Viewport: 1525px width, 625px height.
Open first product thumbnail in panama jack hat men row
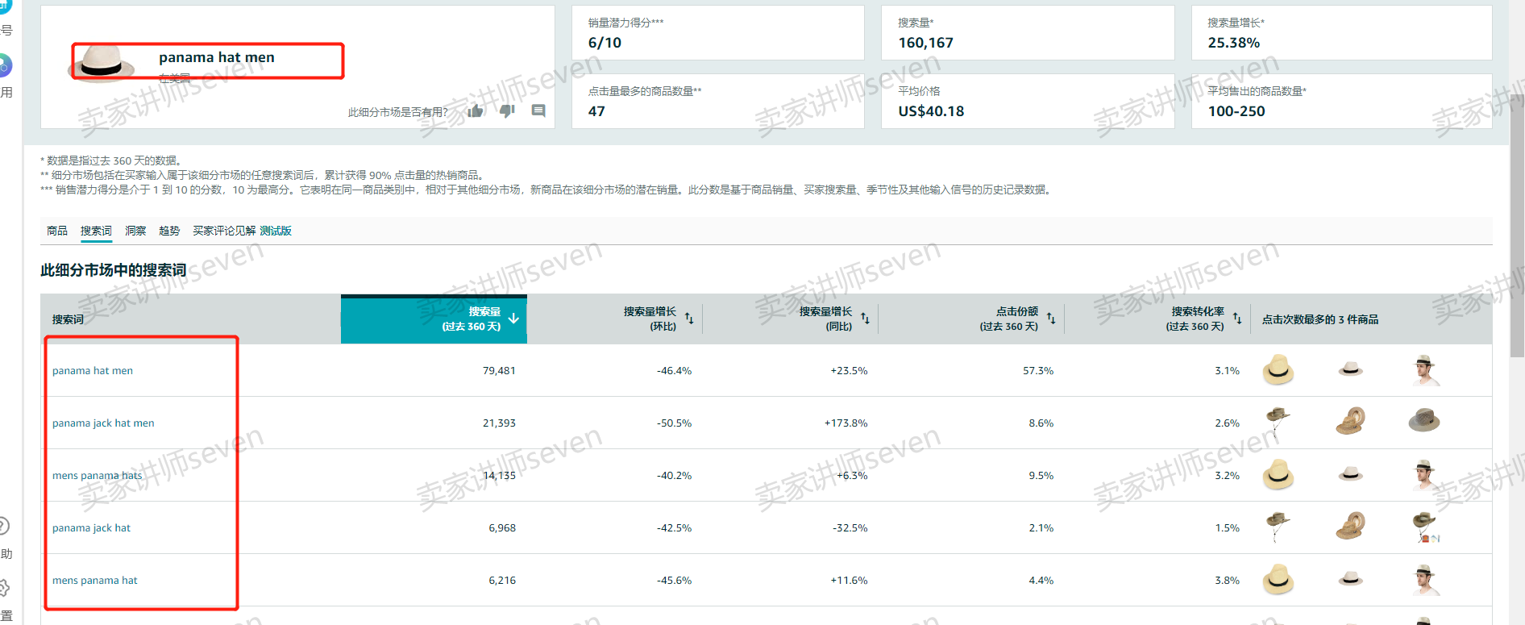pos(1278,422)
